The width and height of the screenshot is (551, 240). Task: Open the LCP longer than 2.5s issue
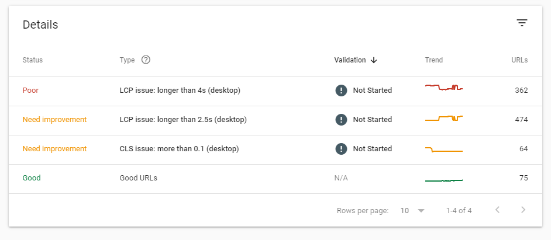(183, 120)
